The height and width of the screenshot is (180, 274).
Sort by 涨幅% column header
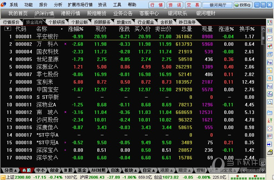76,29
